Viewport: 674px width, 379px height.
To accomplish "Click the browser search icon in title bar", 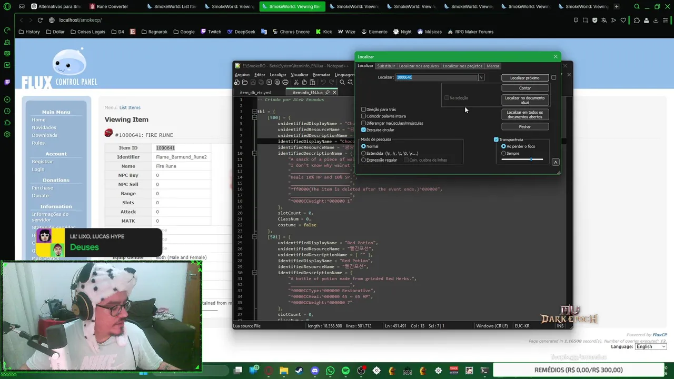I will point(637,7).
